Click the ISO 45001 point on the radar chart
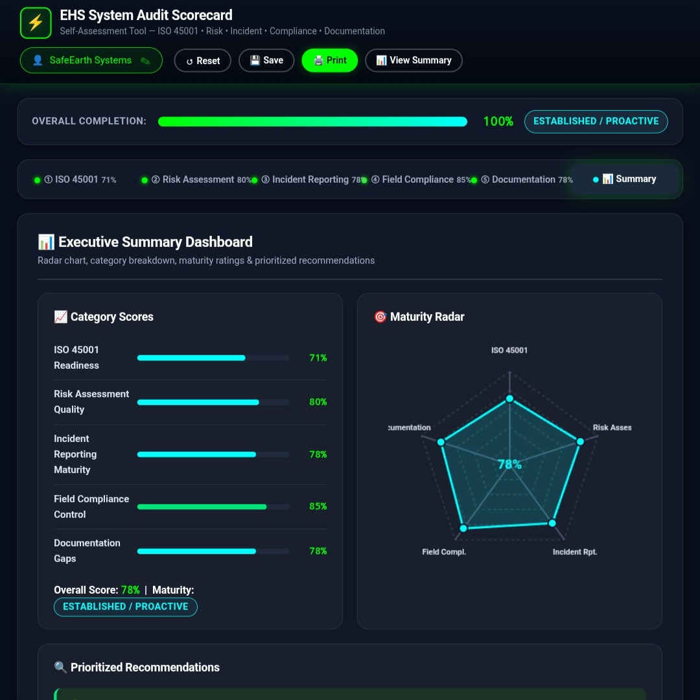This screenshot has width=700, height=700. 509,398
